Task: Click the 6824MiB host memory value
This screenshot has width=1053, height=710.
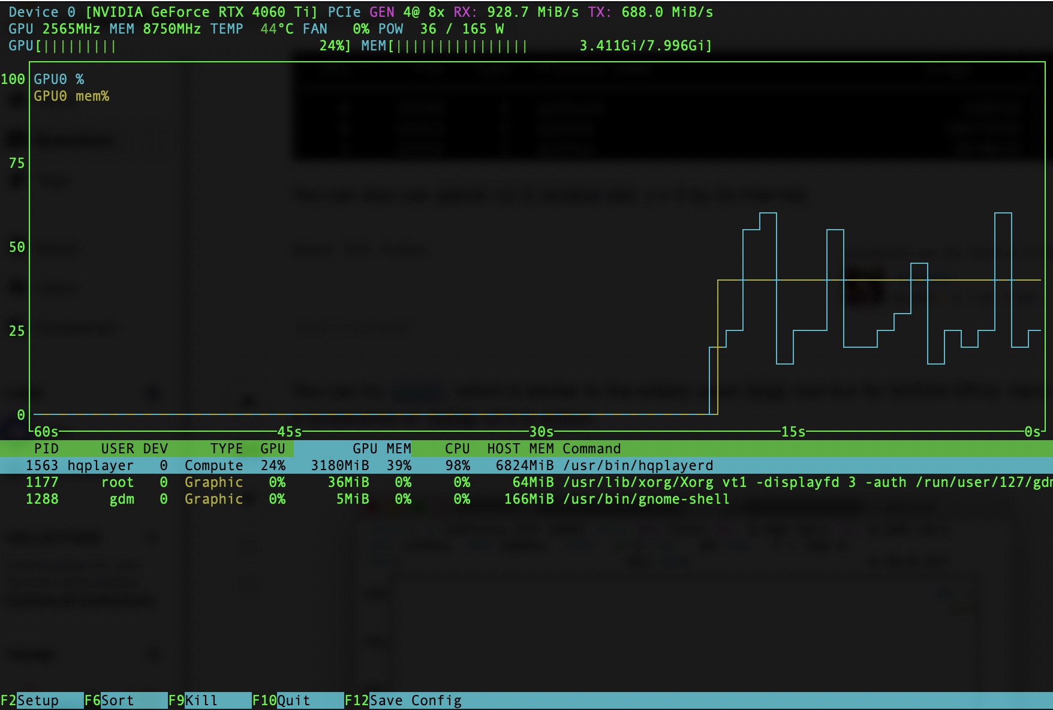Action: (x=525, y=465)
